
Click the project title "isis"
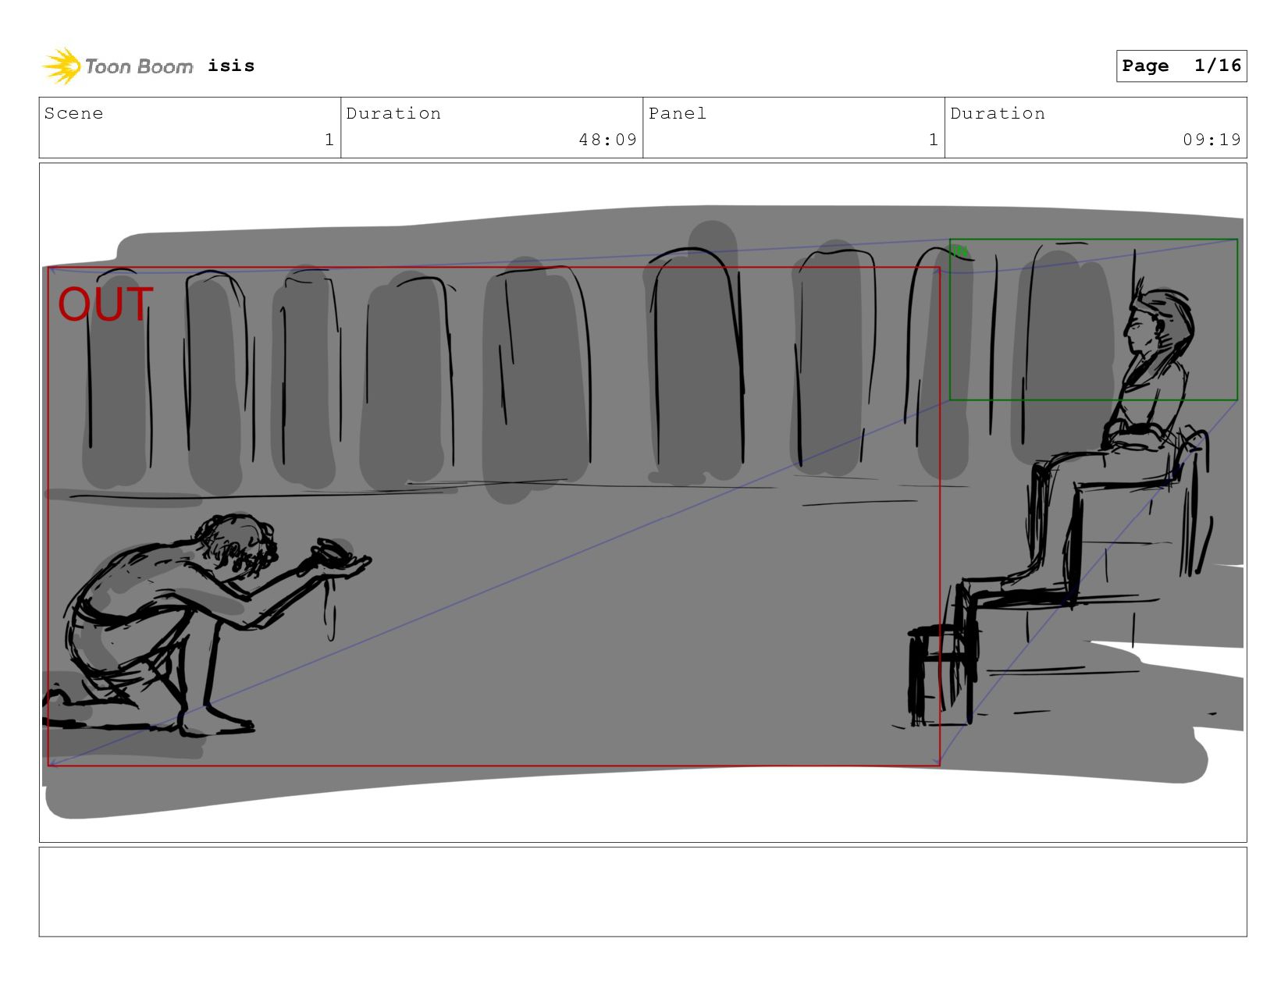pyautogui.click(x=231, y=66)
